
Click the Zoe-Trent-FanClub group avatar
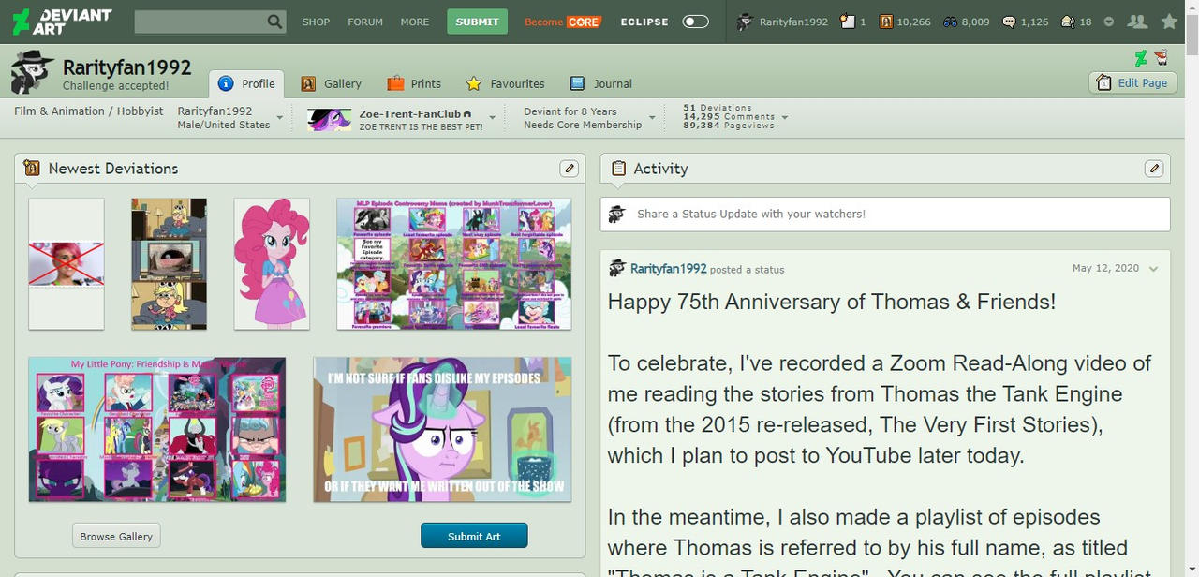pyautogui.click(x=330, y=119)
